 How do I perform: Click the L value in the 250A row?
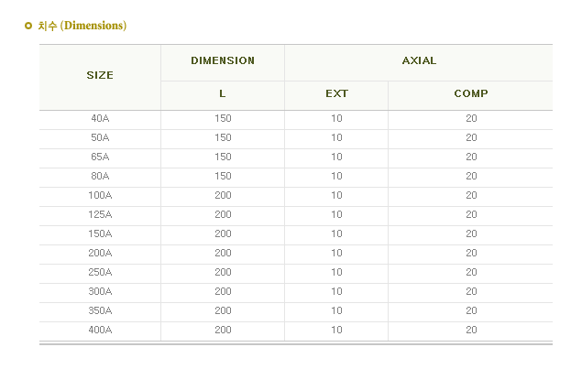[223, 273]
